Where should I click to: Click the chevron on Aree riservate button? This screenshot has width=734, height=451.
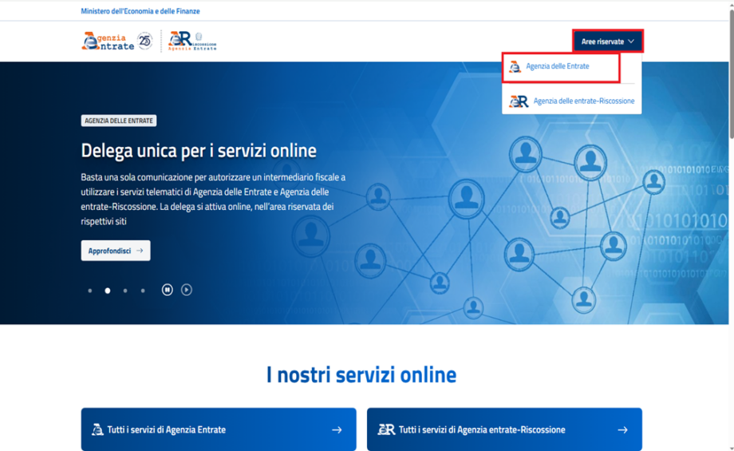(x=631, y=42)
